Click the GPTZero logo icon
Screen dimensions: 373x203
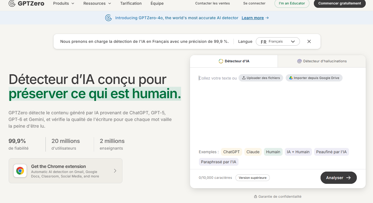click(12, 3)
